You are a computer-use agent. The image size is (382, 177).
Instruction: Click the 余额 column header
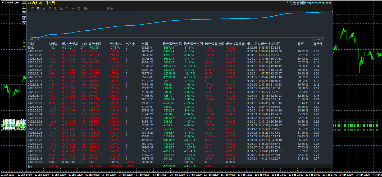(145, 44)
